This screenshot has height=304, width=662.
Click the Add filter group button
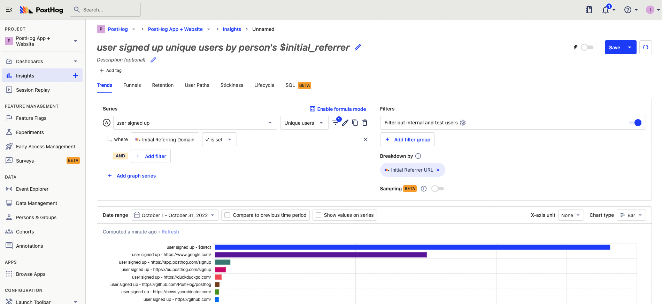click(407, 140)
